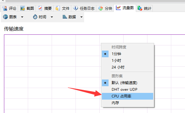The width and height of the screenshot is (185, 113).
Task: Choose 1小时 in the context menu
Action: tap(128, 61)
